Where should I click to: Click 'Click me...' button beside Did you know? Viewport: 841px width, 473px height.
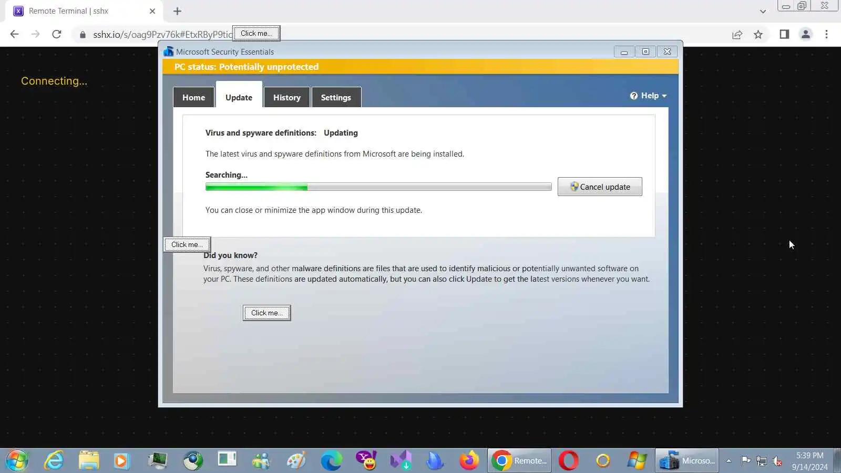click(x=187, y=244)
